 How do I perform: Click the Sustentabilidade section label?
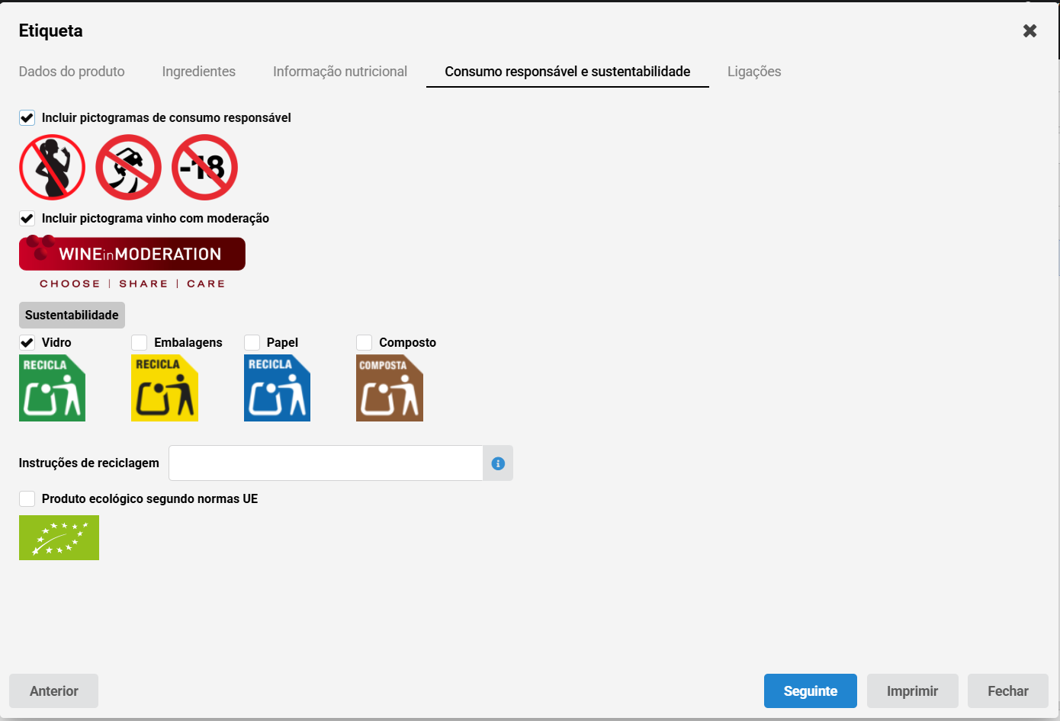(x=72, y=315)
